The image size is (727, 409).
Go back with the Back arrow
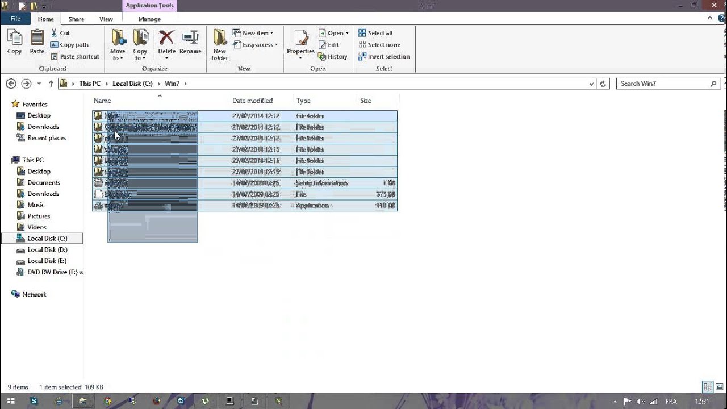pyautogui.click(x=11, y=84)
